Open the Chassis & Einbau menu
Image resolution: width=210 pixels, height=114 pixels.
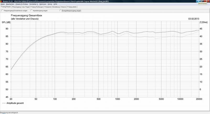click(x=22, y=4)
